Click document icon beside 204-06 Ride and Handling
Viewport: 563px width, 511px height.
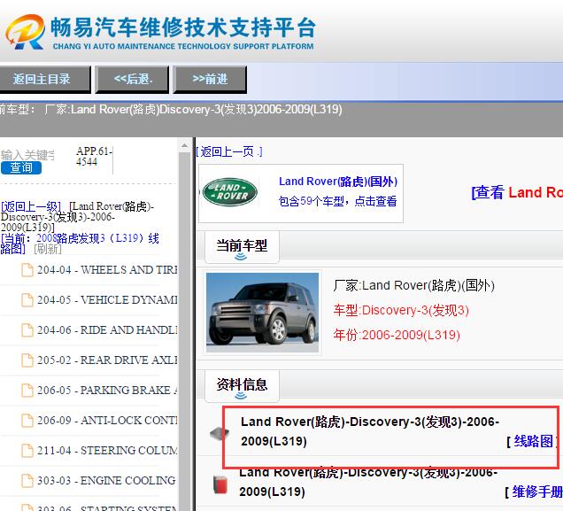point(27,330)
